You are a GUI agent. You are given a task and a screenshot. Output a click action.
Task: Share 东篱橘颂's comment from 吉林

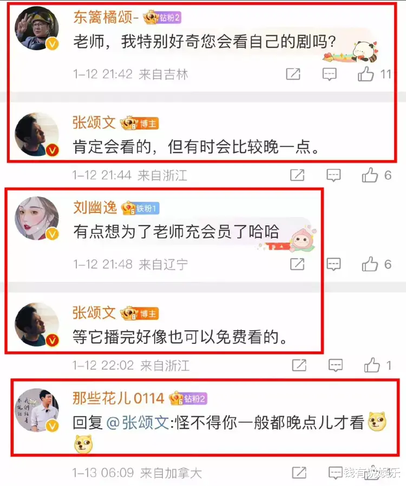293,74
